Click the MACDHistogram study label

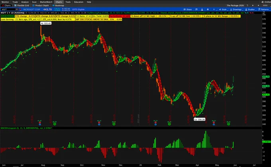pos(22,128)
